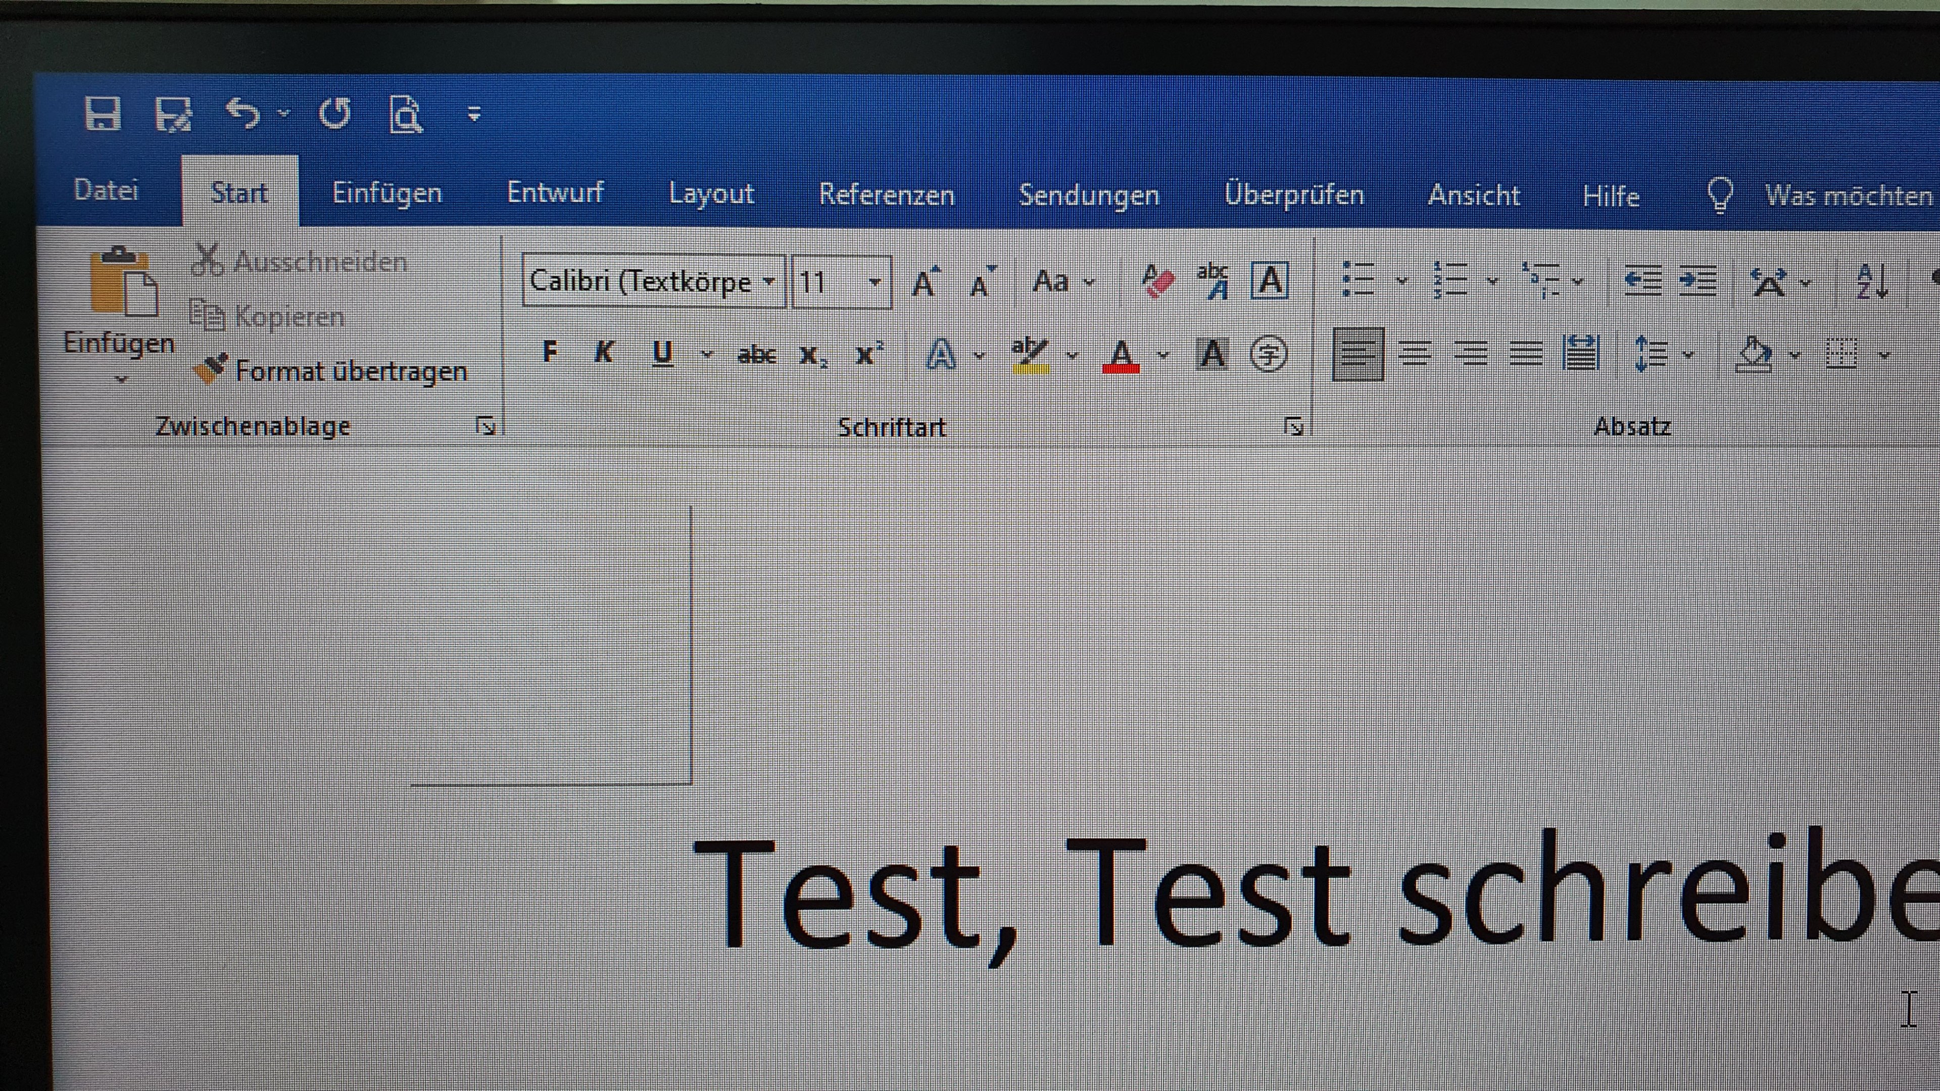Click the Sort A-Z icon

(x=1872, y=282)
